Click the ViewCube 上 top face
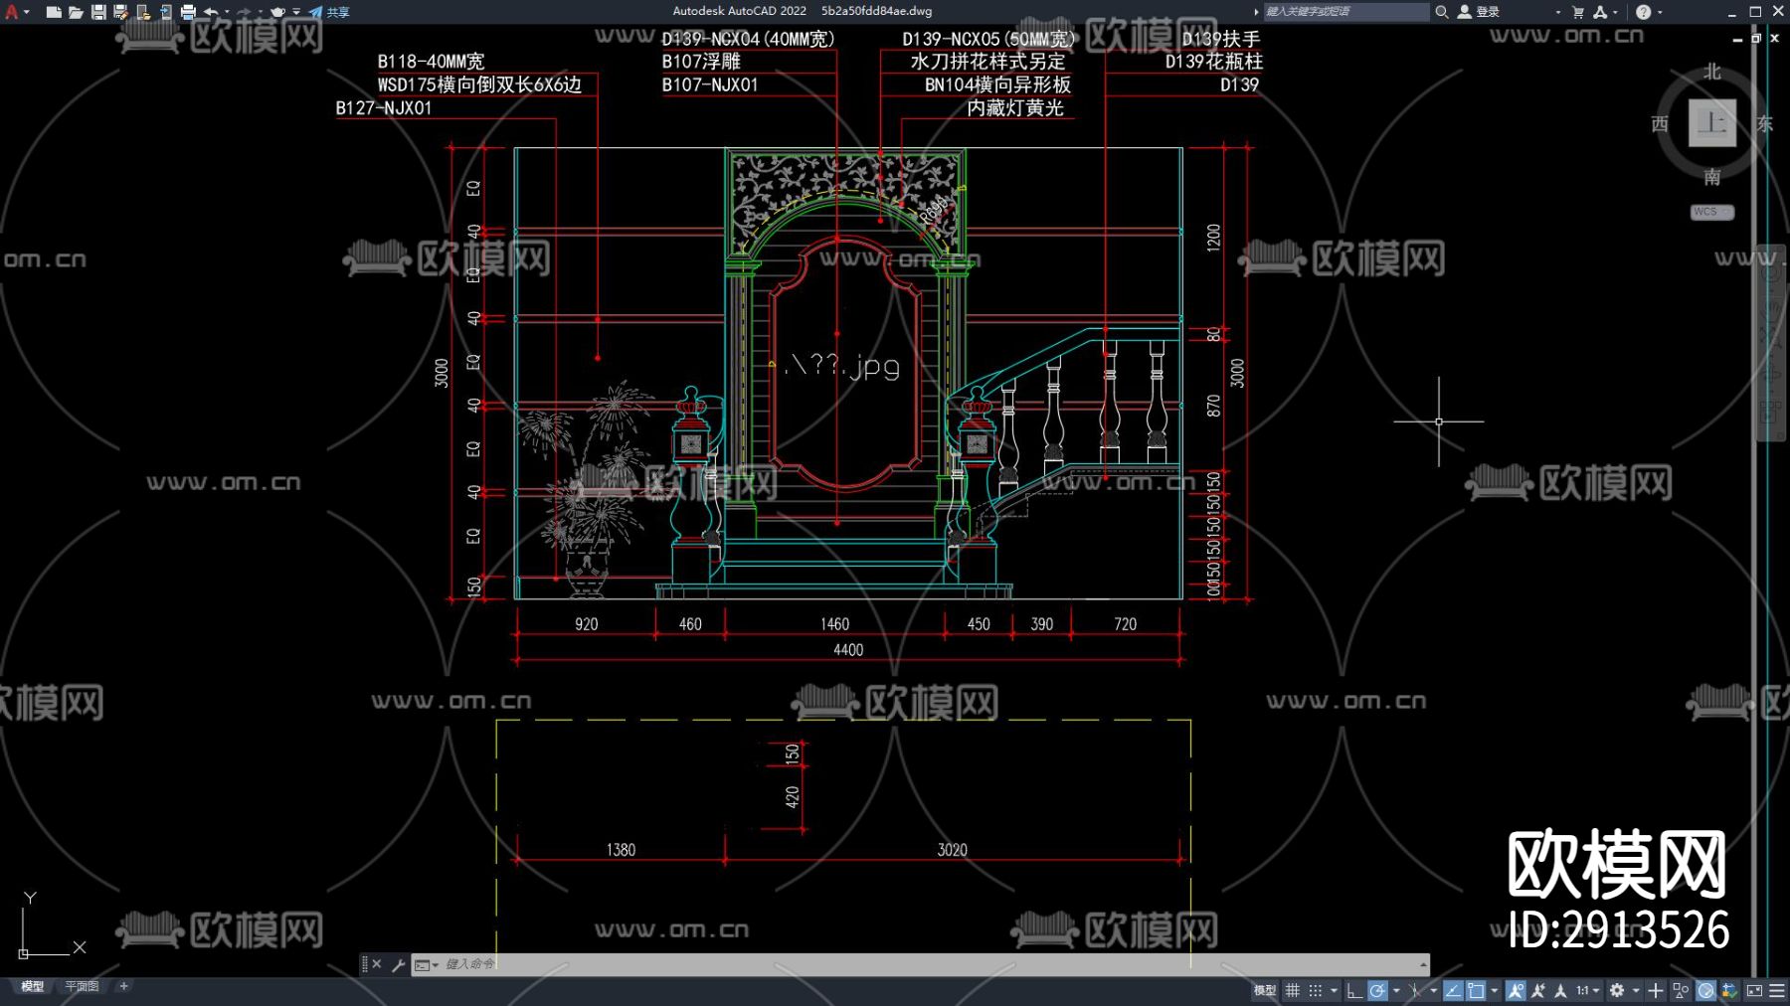The image size is (1790, 1006). (1711, 123)
